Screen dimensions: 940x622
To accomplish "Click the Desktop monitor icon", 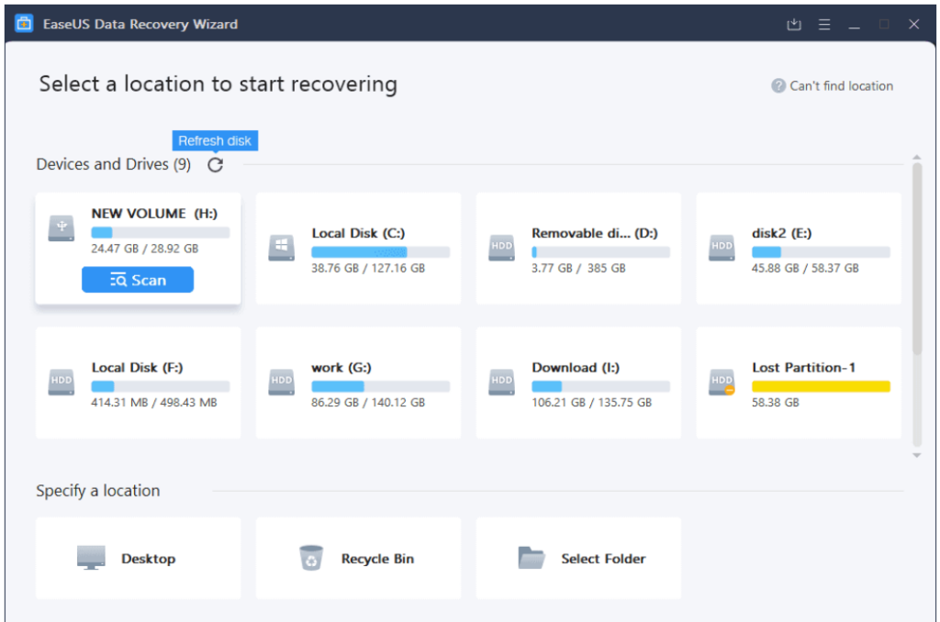I will pos(91,558).
